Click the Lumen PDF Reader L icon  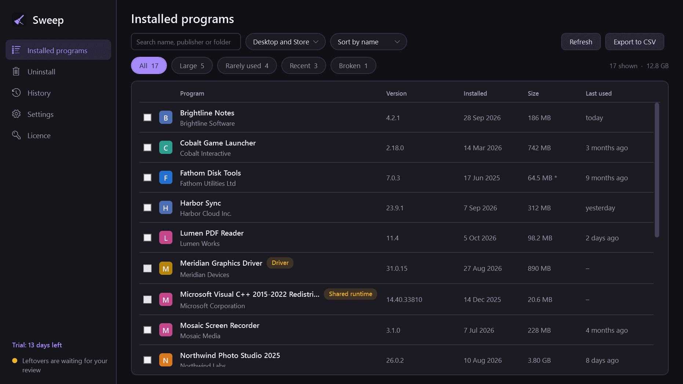[x=166, y=238]
